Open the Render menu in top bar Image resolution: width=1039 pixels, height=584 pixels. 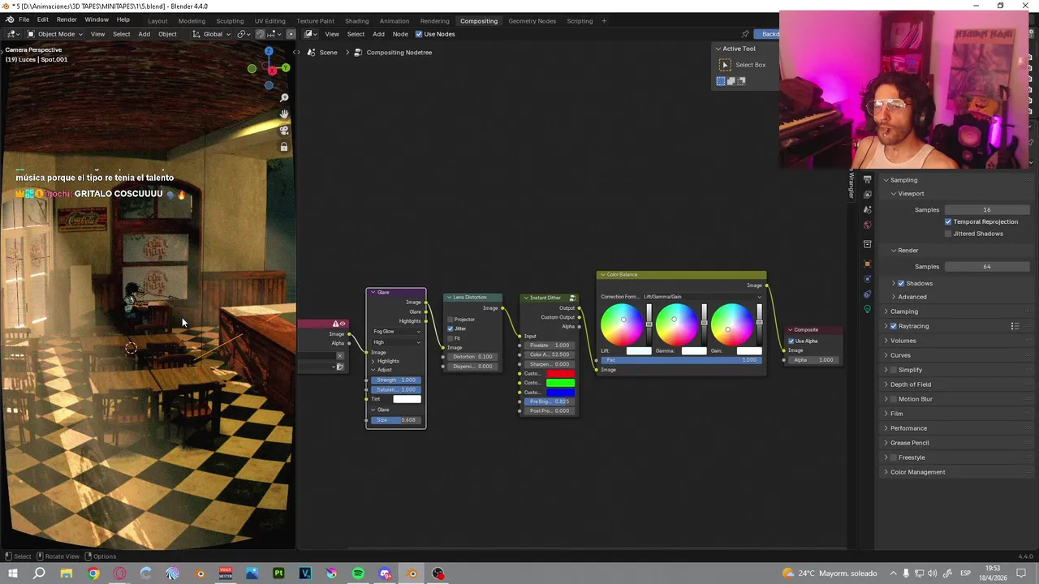pos(67,20)
